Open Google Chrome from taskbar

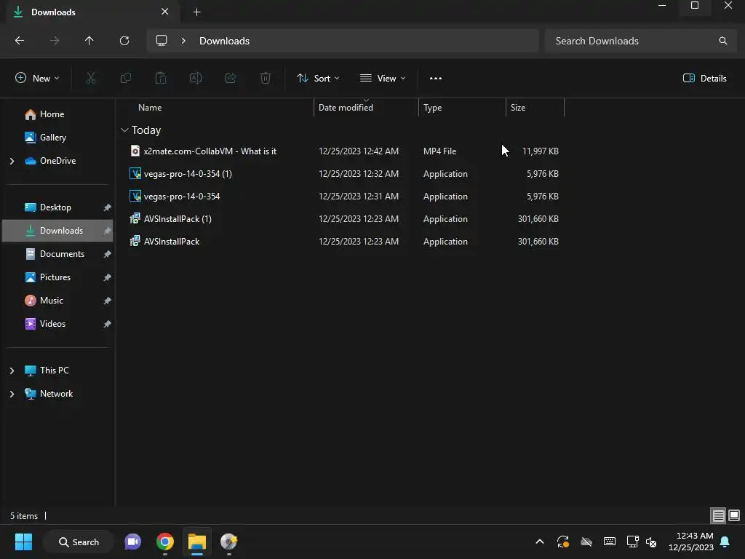tap(165, 542)
